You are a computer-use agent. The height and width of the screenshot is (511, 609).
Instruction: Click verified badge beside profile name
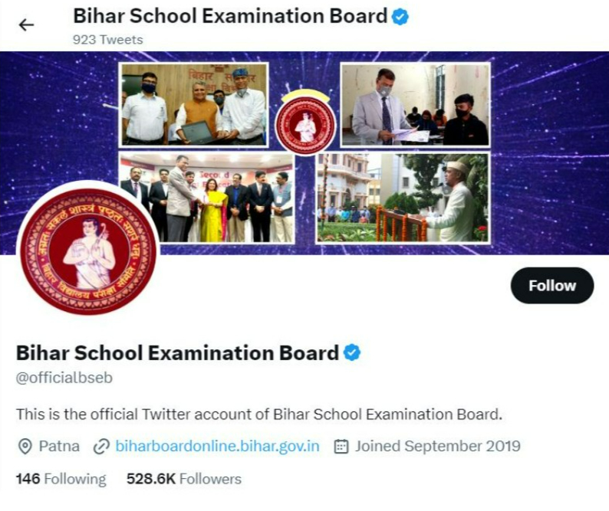click(352, 352)
